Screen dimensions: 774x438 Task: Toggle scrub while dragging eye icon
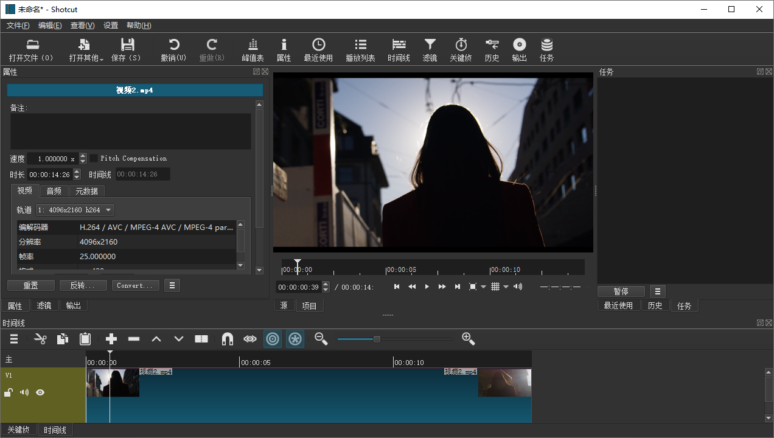[250, 339]
